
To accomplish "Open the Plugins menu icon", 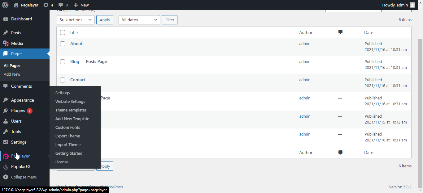I will coord(6,111).
